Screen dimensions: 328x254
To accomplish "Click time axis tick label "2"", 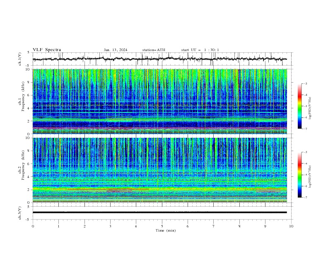I will (84, 226).
